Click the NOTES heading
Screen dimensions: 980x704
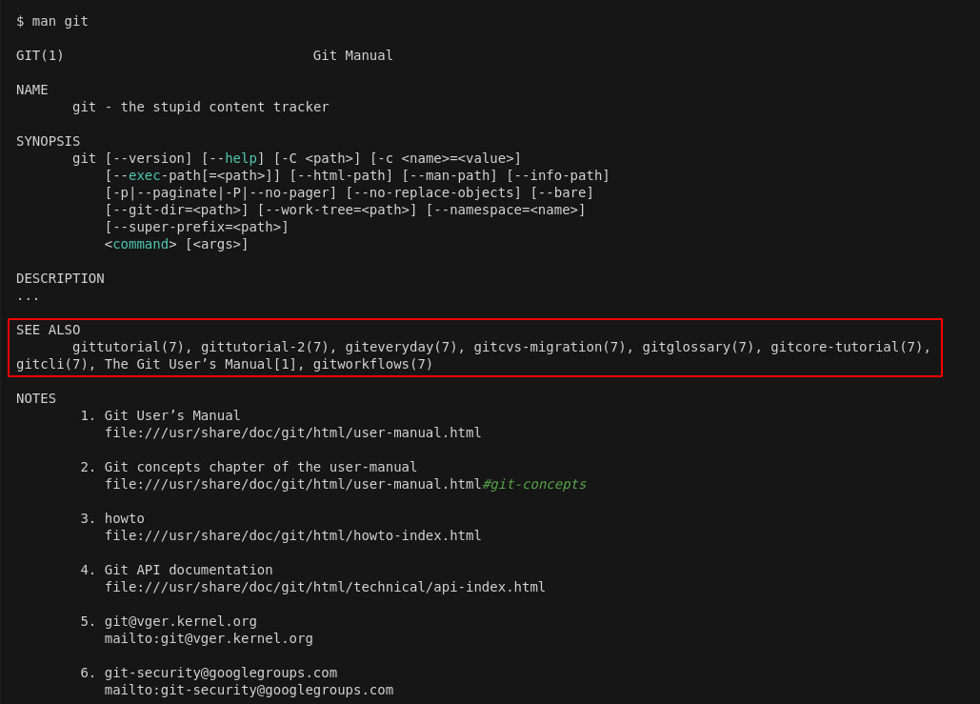click(x=36, y=399)
